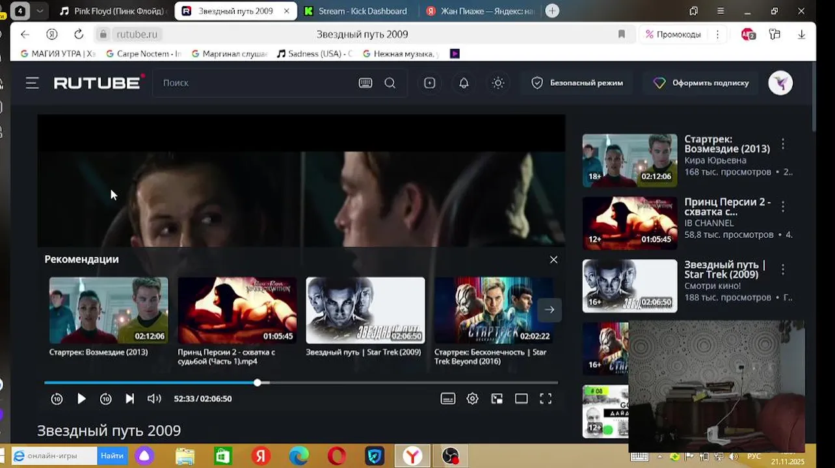Open player settings gear
This screenshot has height=468, width=835.
473,399
